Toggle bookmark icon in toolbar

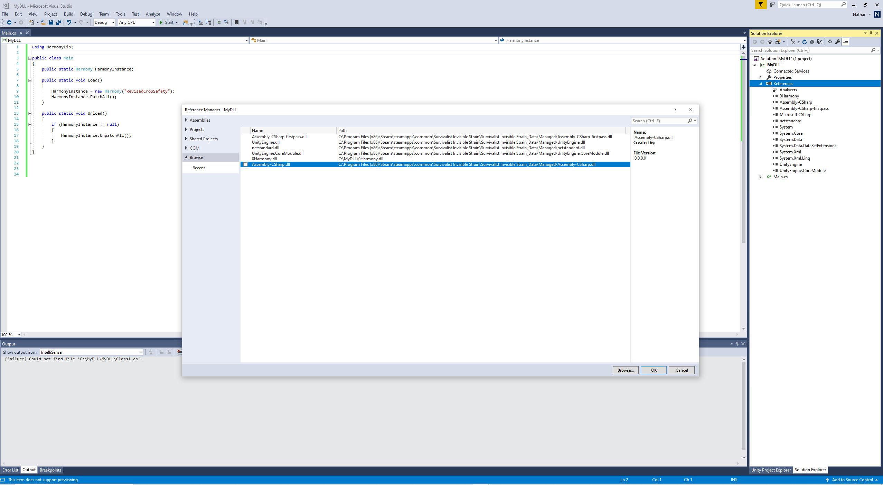pyautogui.click(x=236, y=22)
